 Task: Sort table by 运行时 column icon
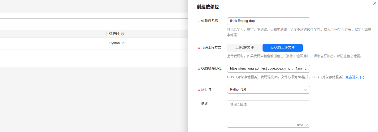[x=122, y=34]
